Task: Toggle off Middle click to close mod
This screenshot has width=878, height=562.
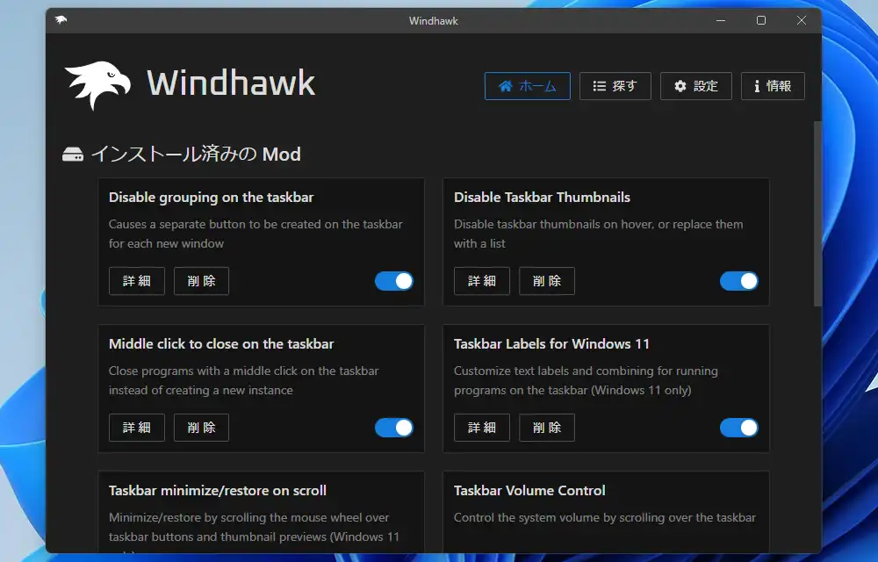Action: pos(394,428)
